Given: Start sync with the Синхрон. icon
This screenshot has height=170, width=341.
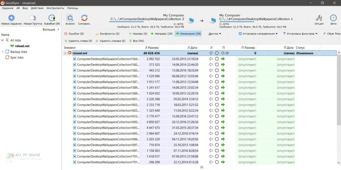Looking at the screenshot, I should [x=84, y=18].
